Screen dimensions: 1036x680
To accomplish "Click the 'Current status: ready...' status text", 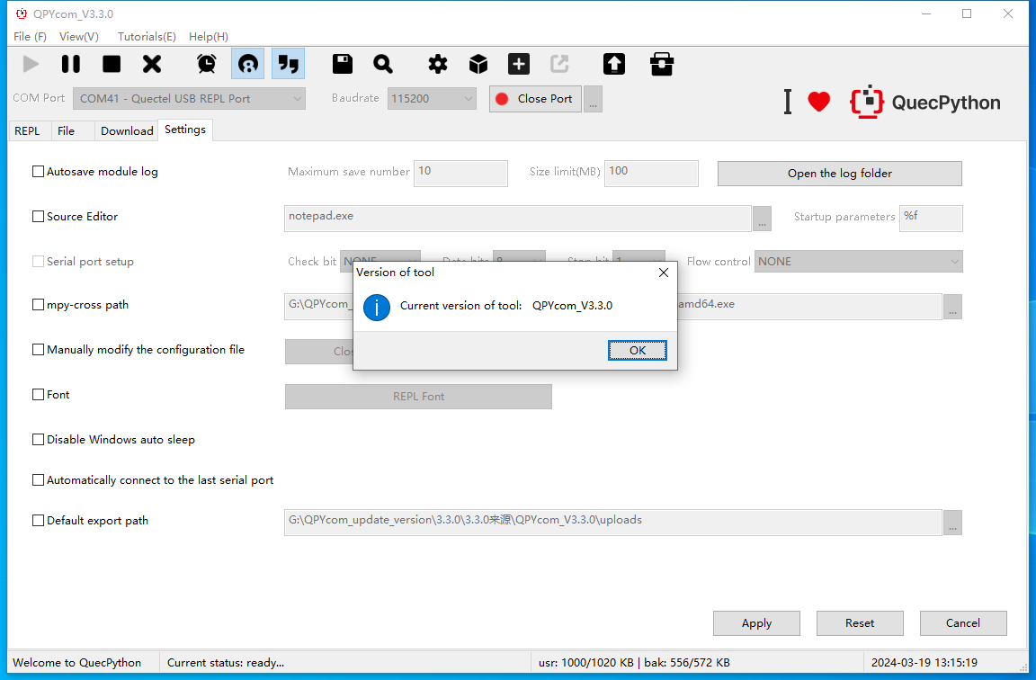I will tap(226, 663).
